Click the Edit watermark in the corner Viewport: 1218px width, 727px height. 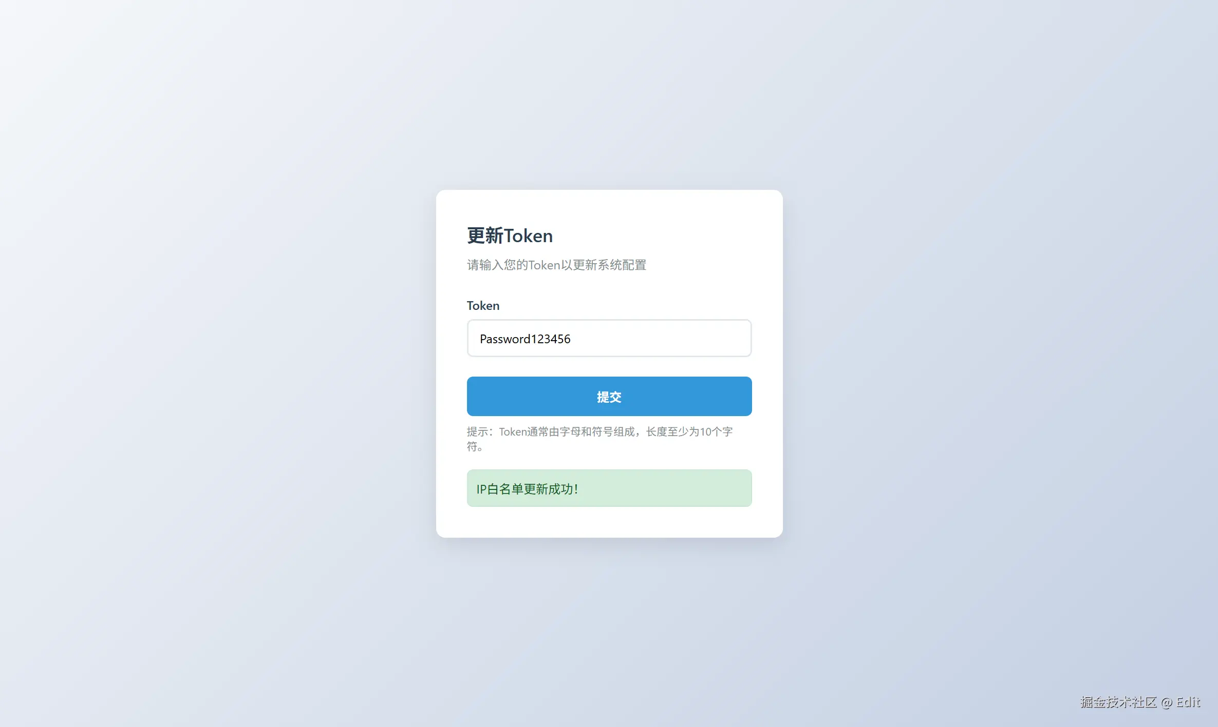(1188, 702)
